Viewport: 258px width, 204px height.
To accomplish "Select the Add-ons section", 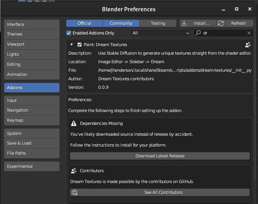I will 32,88.
